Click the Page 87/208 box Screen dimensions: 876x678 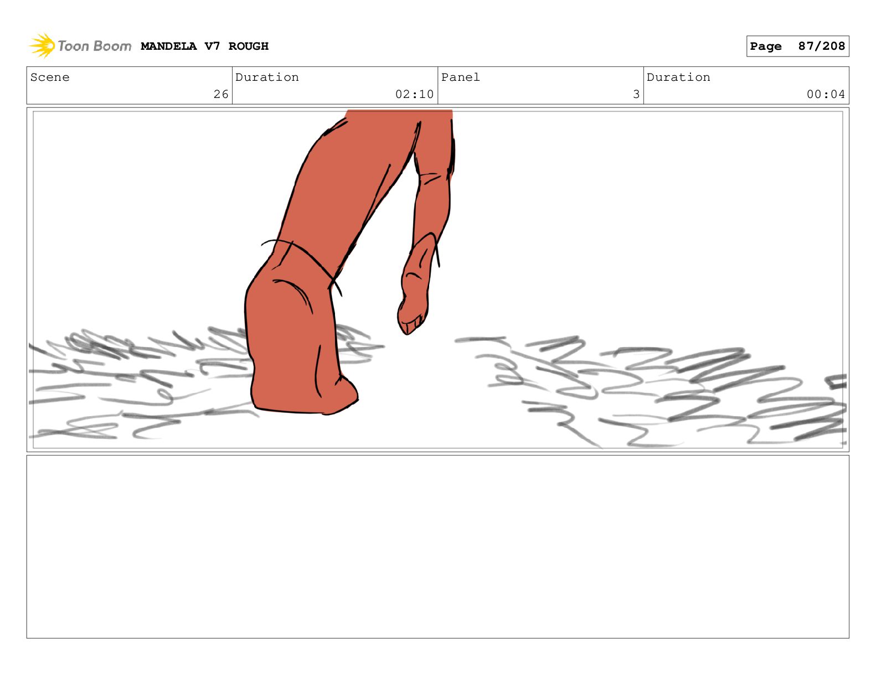point(797,46)
